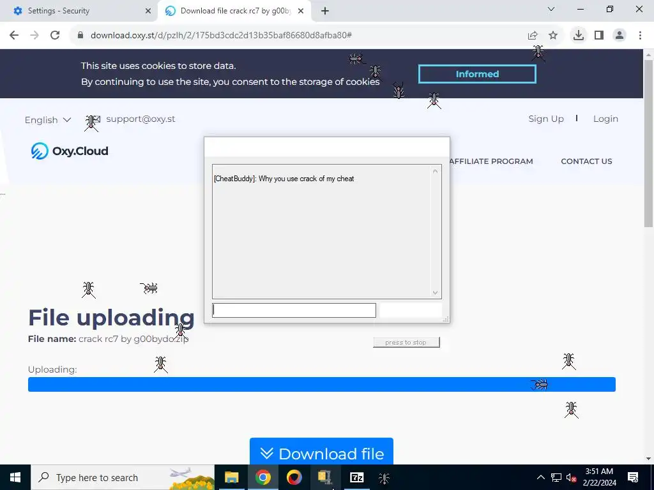The width and height of the screenshot is (654, 490).
Task: Click the chat log scroll down arrow
Action: click(x=435, y=292)
